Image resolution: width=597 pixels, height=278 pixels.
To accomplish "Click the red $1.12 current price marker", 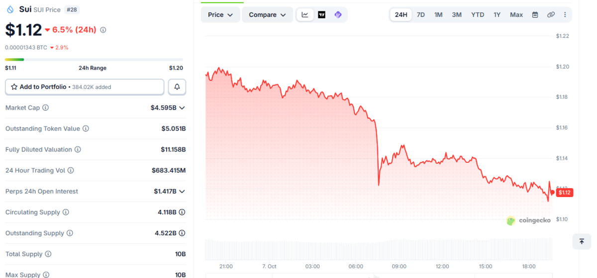I will coord(564,193).
